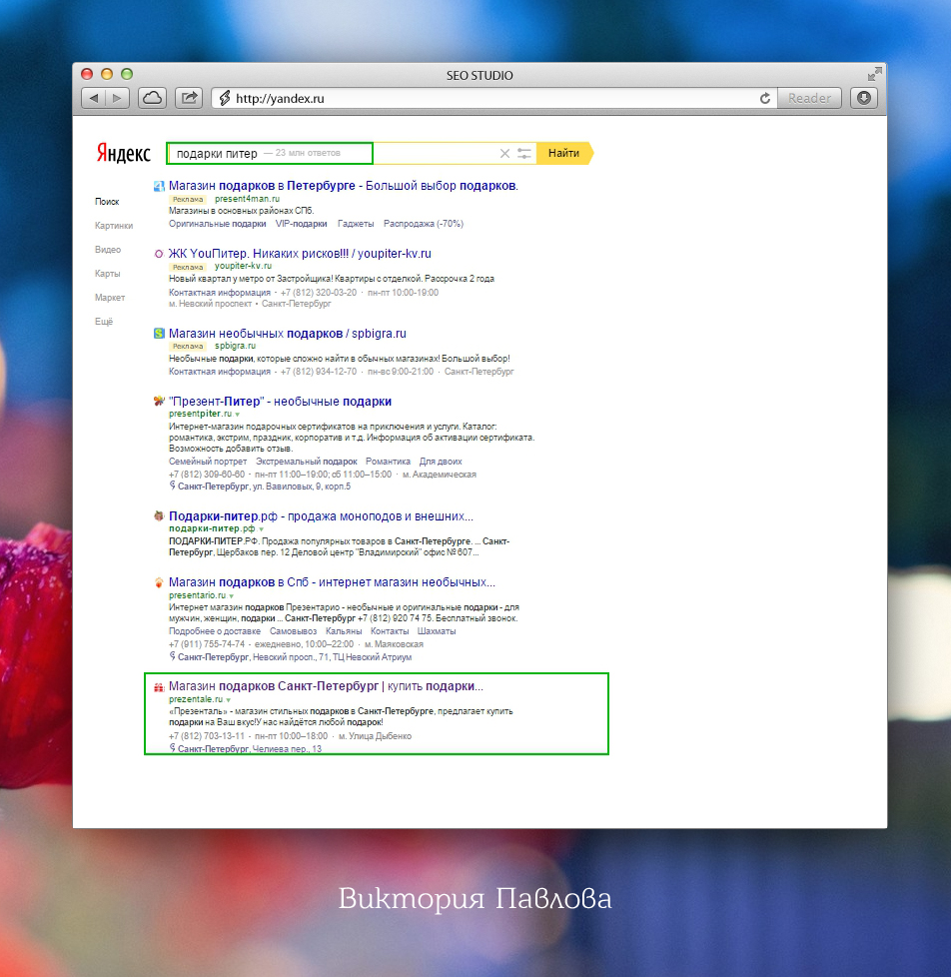Expand the presentpiter.ru URL dropdown arrow
951x977 pixels.
tap(238, 415)
